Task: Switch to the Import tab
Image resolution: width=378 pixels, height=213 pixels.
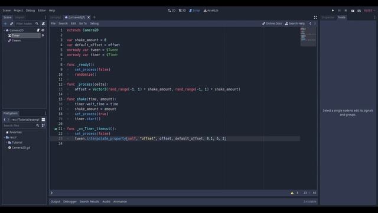Action: [19, 17]
